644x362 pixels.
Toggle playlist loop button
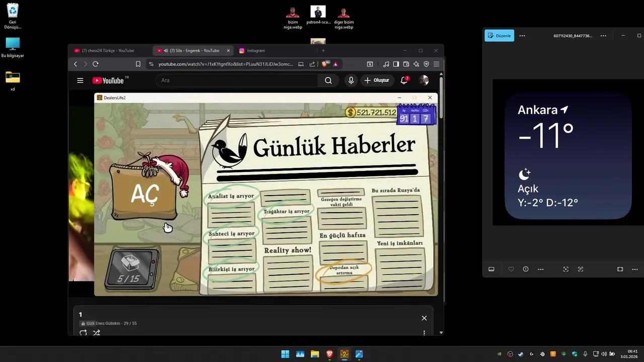pos(84,333)
